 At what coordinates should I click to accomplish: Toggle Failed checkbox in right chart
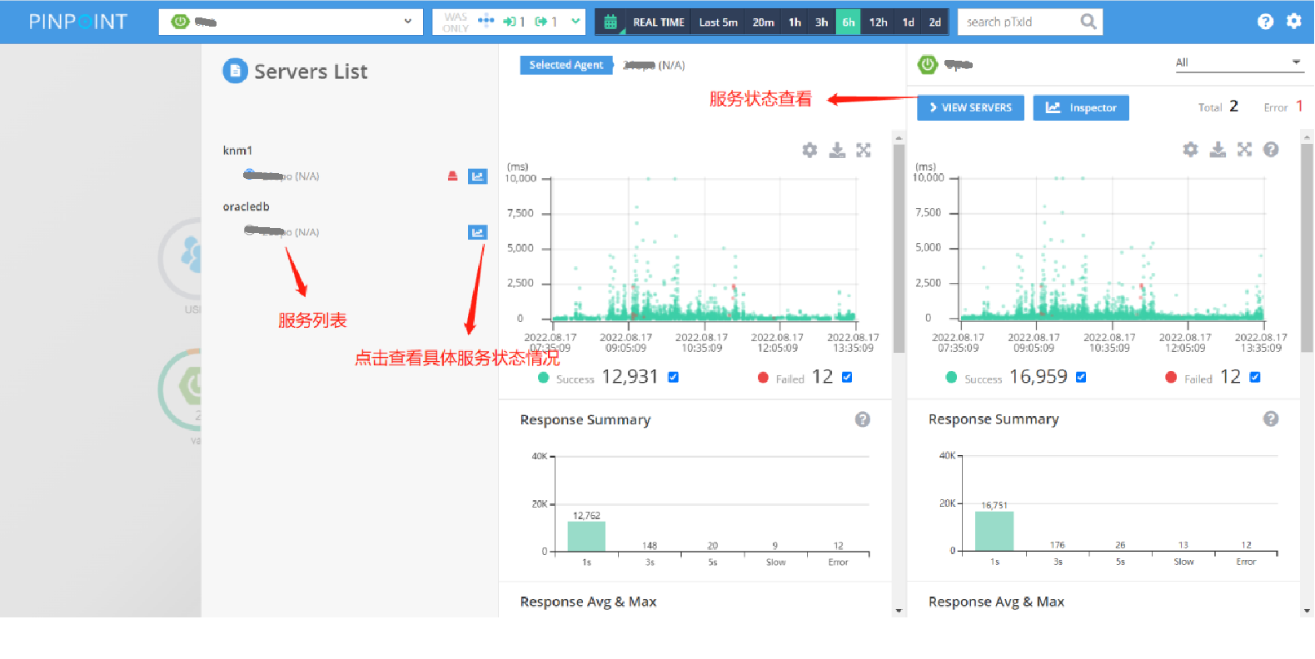pyautogui.click(x=1255, y=377)
